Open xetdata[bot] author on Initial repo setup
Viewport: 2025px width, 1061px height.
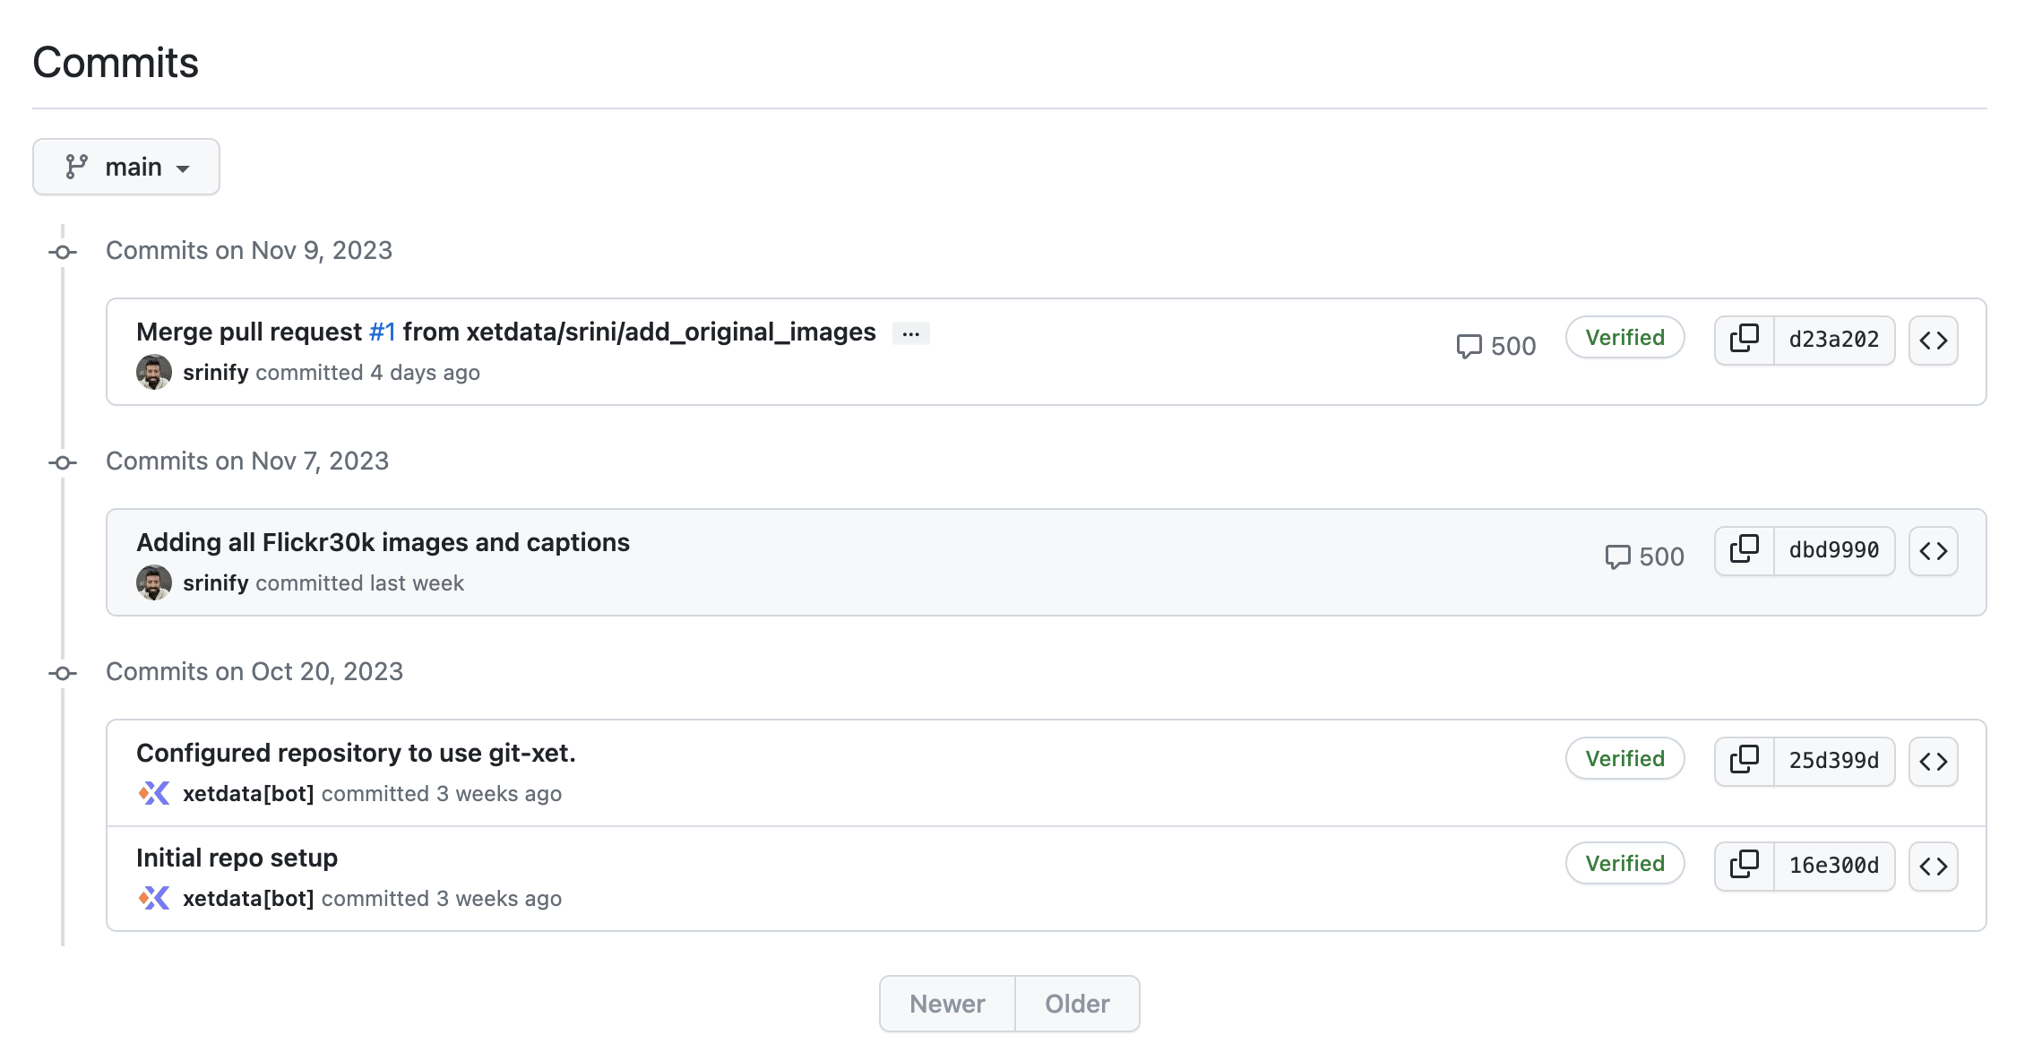click(248, 899)
